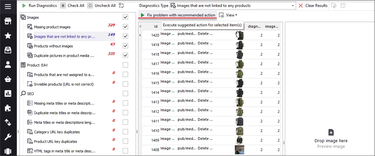The image size is (375, 156).
Task: Click Check All button
Action: [x=72, y=6]
